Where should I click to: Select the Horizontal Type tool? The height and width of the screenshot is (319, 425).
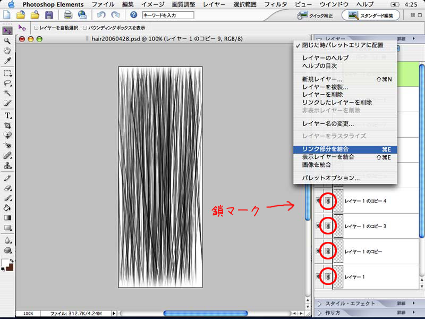7,115
